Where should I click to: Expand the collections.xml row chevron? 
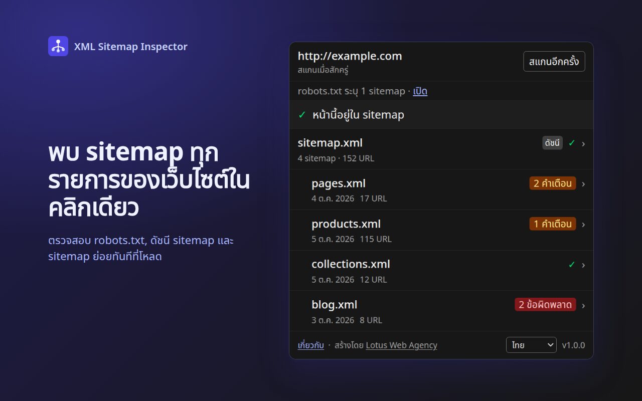tap(583, 265)
